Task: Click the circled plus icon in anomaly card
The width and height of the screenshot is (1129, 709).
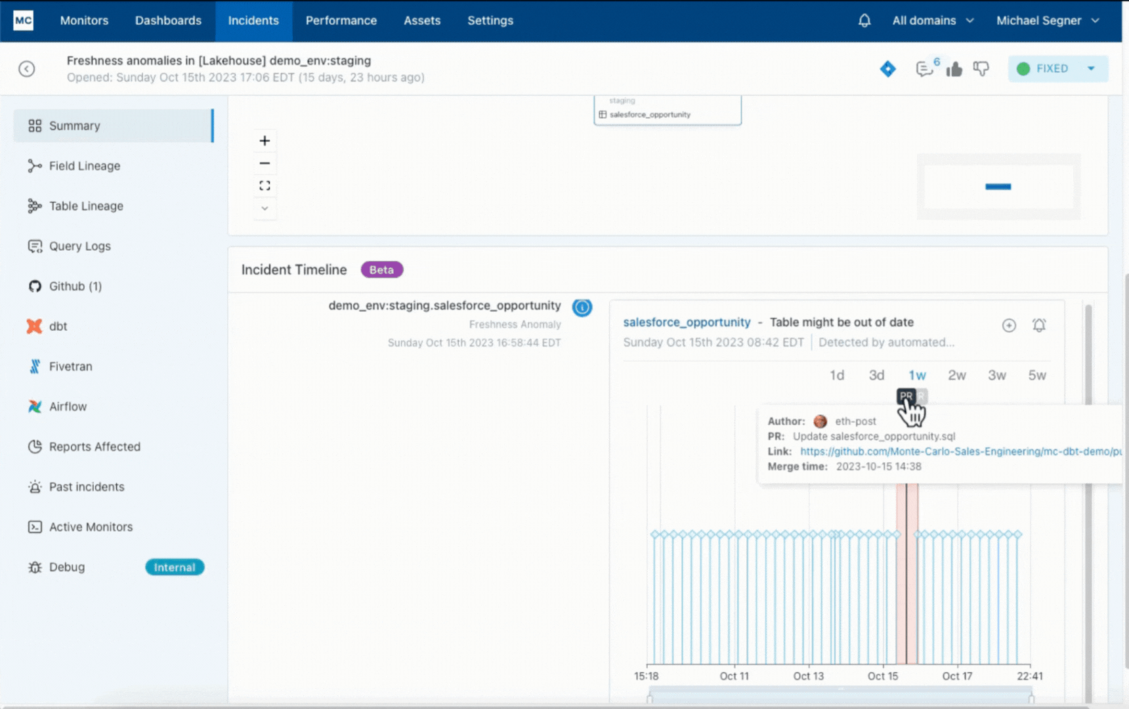Action: pos(1009,326)
